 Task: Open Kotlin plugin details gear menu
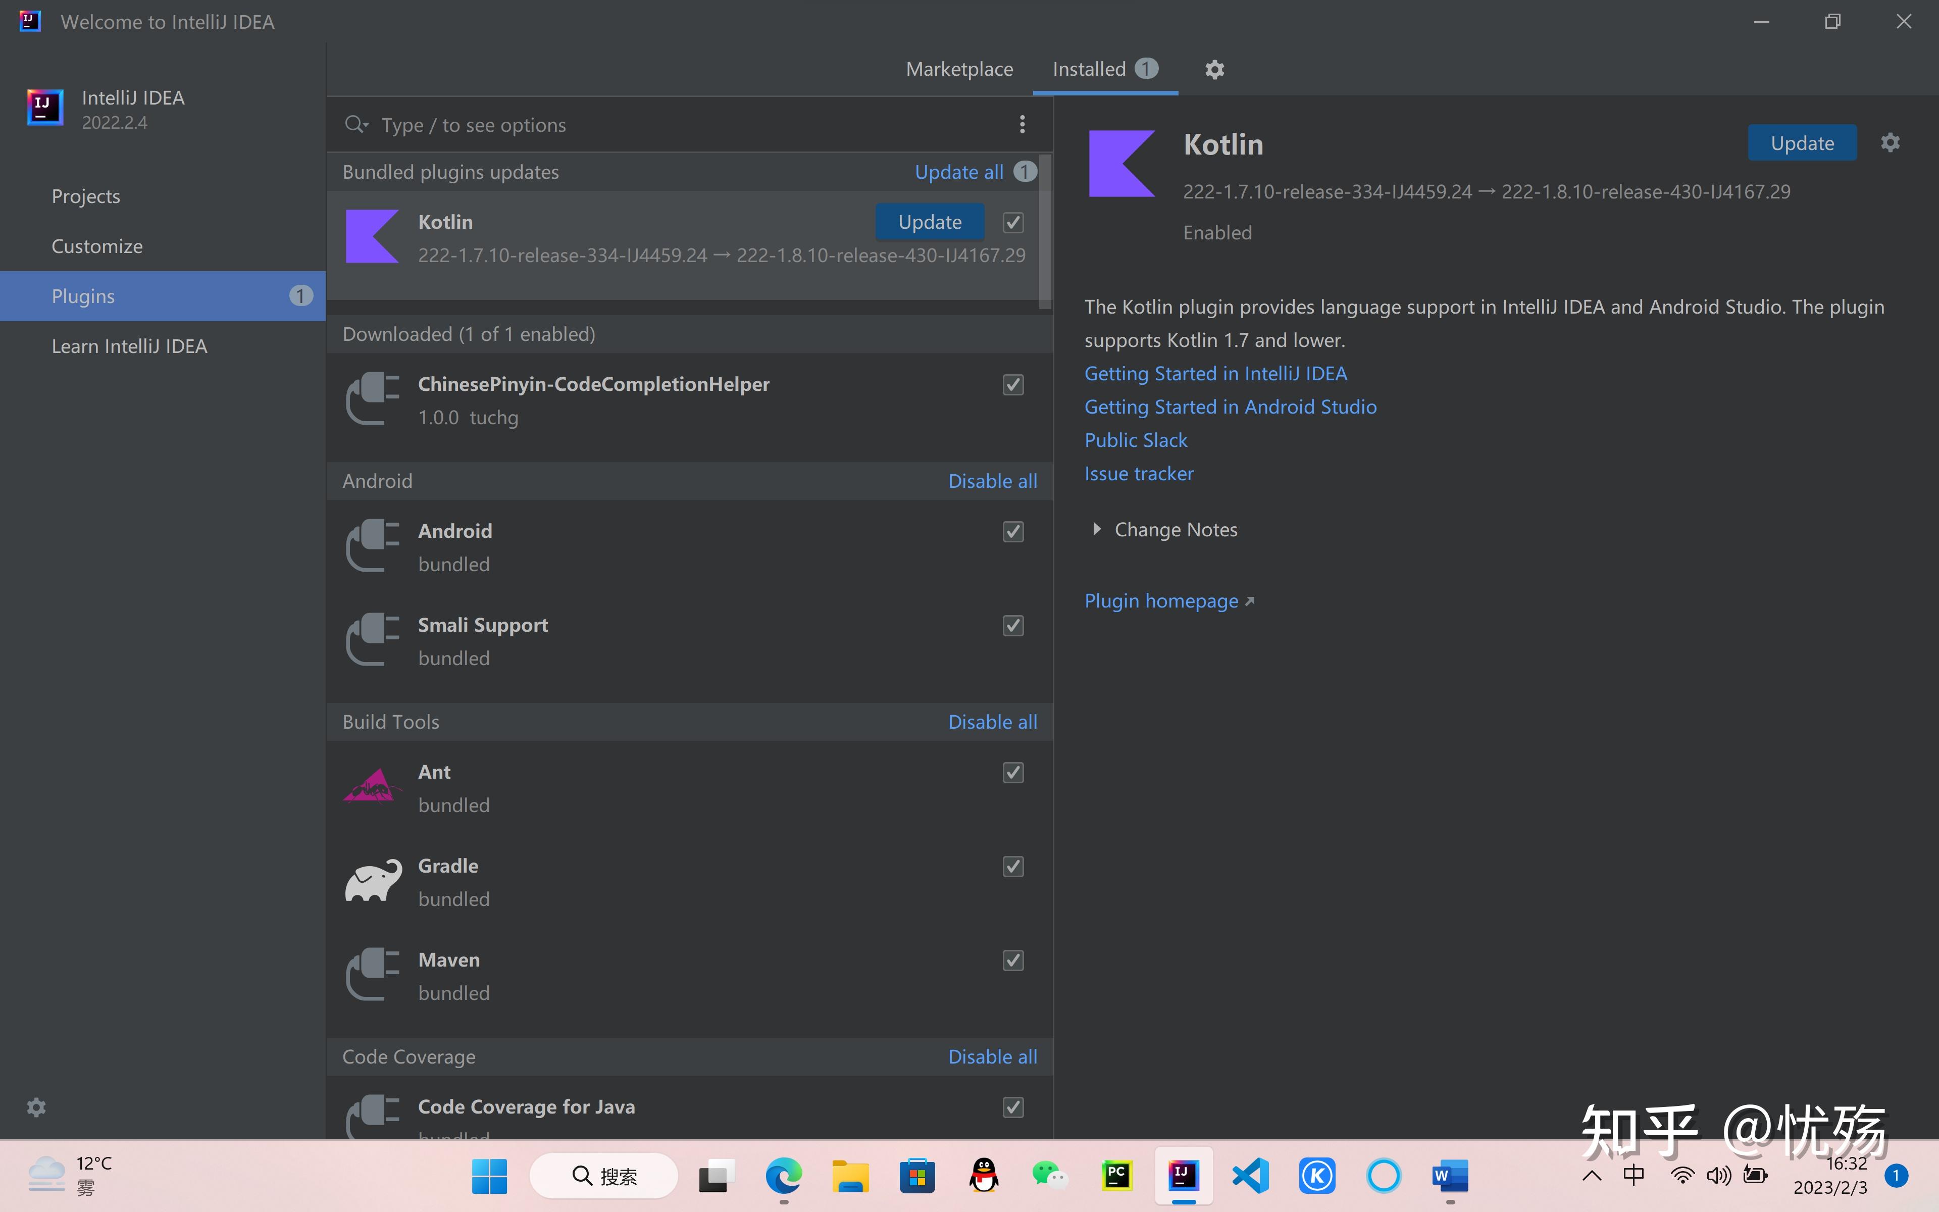coord(1890,143)
